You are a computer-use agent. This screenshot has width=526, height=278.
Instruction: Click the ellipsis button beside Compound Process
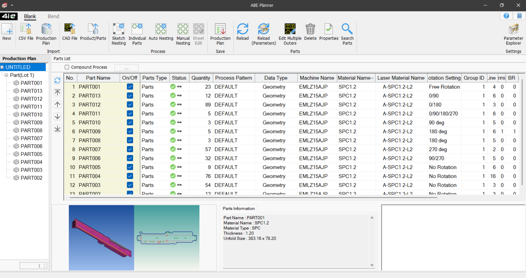(126, 68)
